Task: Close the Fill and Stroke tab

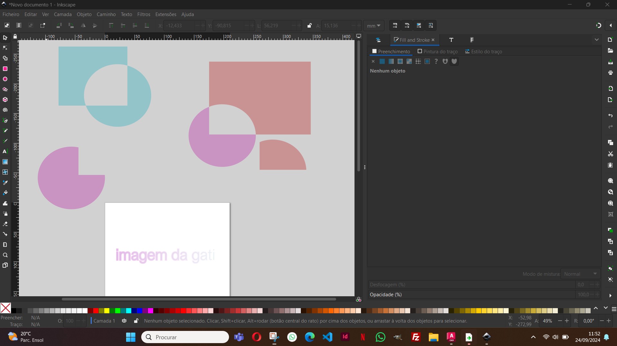Action: 433,40
